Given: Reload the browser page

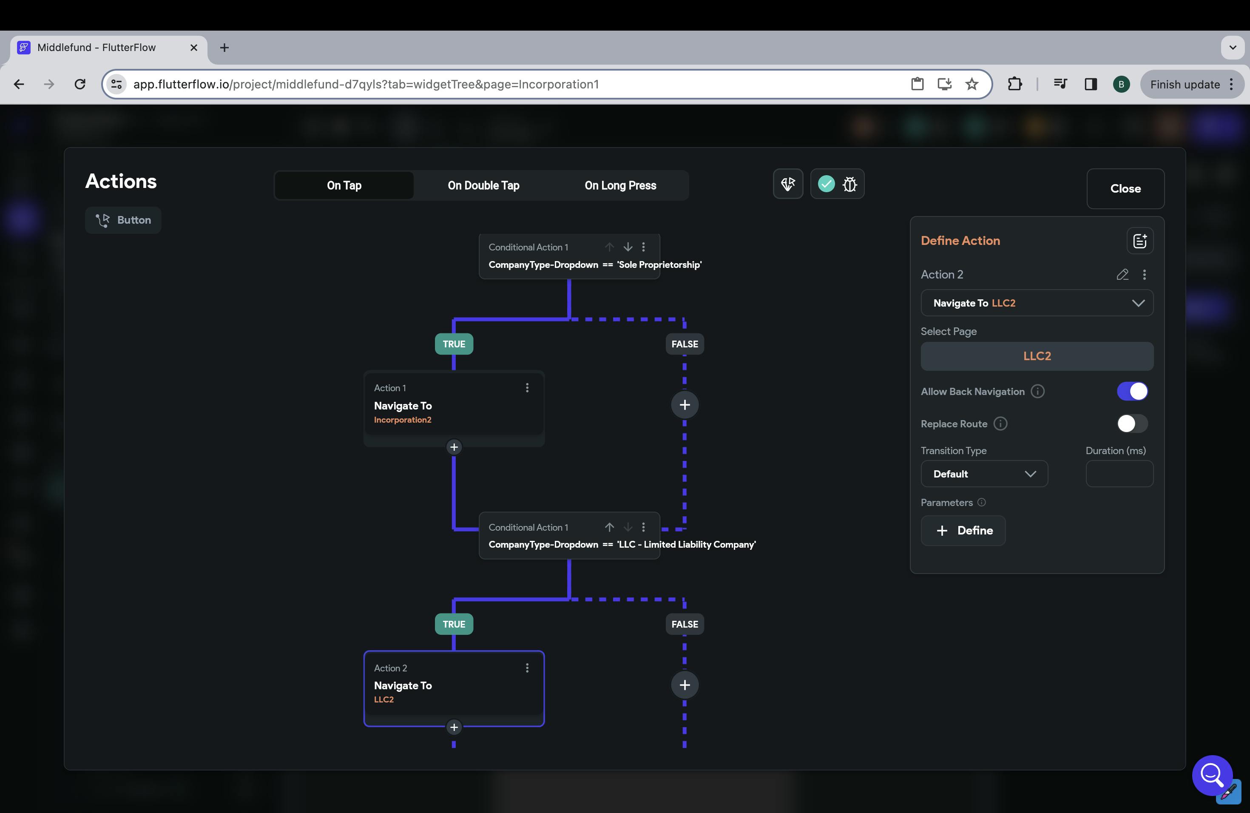Looking at the screenshot, I should pos(80,85).
